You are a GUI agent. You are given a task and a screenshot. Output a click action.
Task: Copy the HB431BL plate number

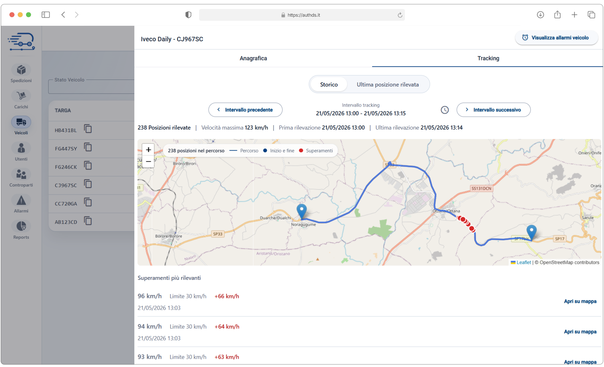click(x=88, y=129)
